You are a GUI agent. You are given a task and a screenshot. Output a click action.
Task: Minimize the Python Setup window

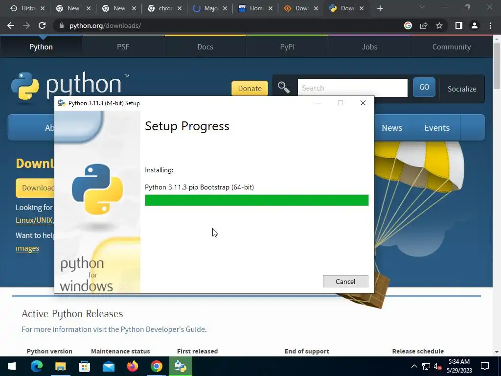tap(318, 103)
